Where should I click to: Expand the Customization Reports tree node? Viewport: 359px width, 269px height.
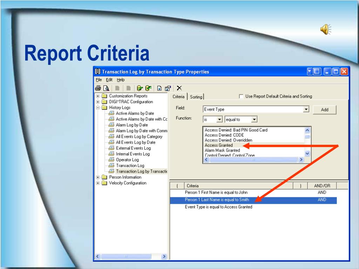point(98,96)
